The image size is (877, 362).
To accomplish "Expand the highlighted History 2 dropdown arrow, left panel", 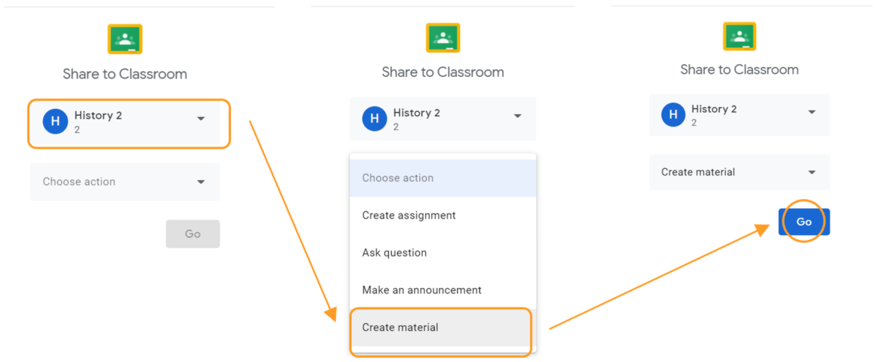I will [201, 119].
